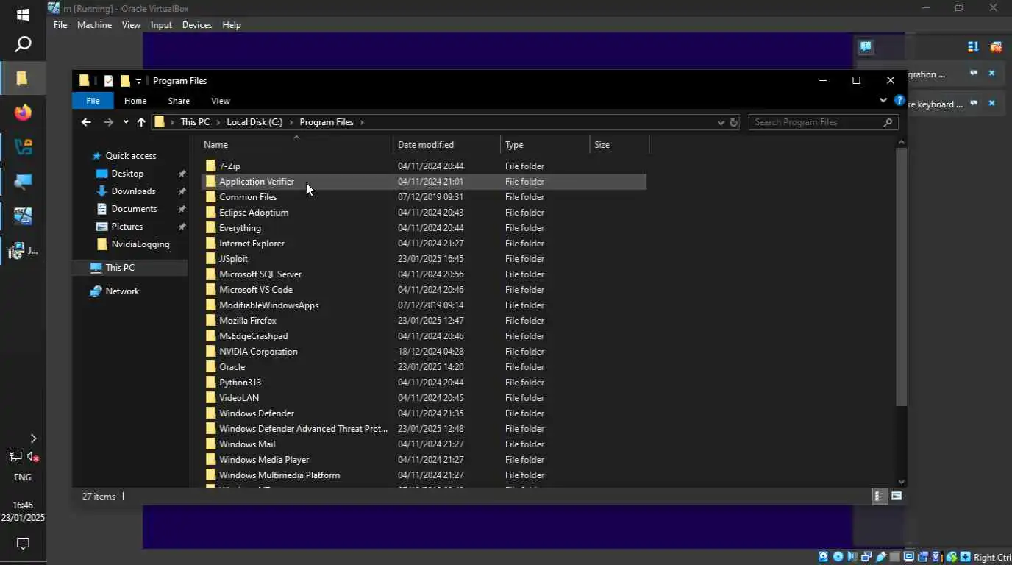Screen dimensions: 1012x565
Task: Open the Windows Start menu
Action: [23, 15]
